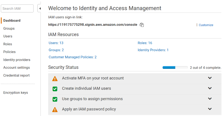
Task: Collapse the sidebar with arrow icon
Action: pyautogui.click(x=40, y=9)
